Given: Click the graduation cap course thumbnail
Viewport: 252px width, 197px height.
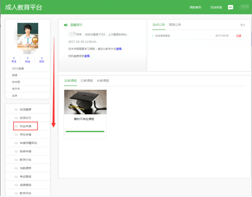Looking at the screenshot, I should click(x=85, y=102).
